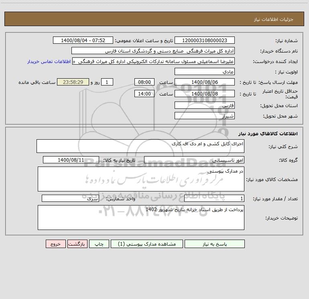Click the label توضیحات خریدار

click(x=281, y=218)
